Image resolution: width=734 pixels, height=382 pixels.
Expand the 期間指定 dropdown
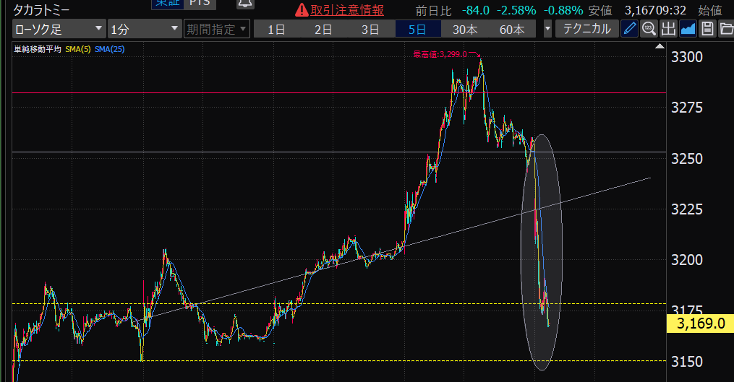coord(216,30)
